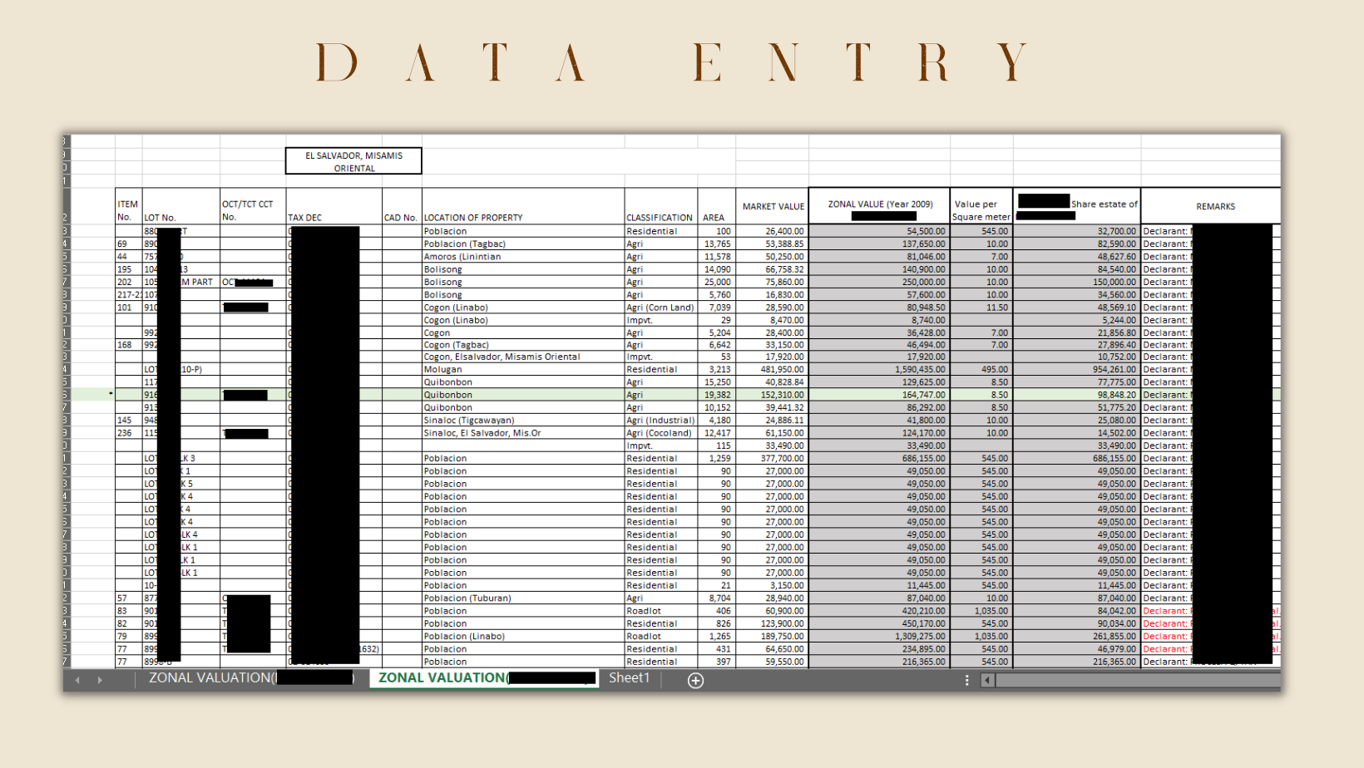The image size is (1364, 768).
Task: Select the Share estate of header cell
Action: (1077, 206)
